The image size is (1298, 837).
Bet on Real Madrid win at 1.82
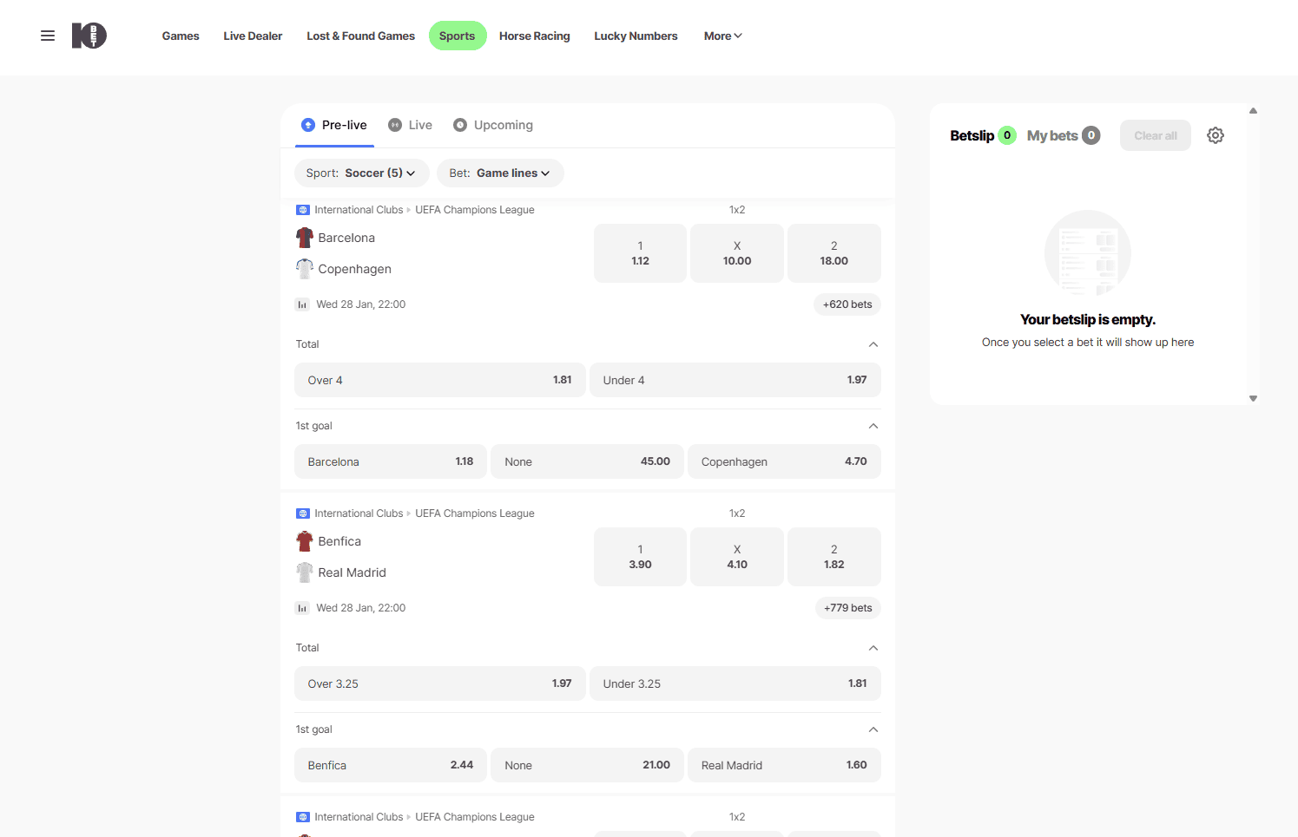[x=834, y=557]
